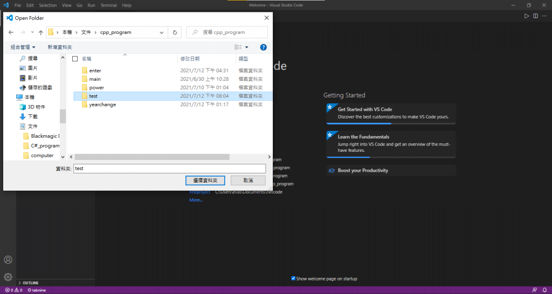Click the 取消 button

[248, 180]
